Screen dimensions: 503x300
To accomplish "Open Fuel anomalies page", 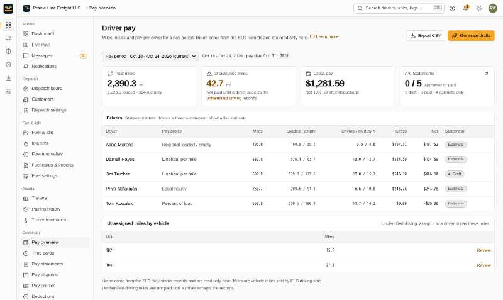I will (56, 154).
